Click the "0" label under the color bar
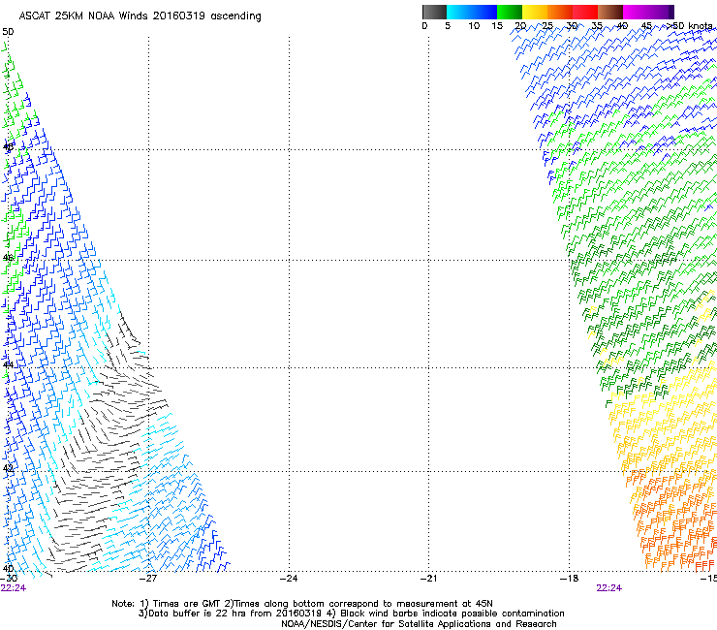The width and height of the screenshot is (717, 630). (424, 26)
